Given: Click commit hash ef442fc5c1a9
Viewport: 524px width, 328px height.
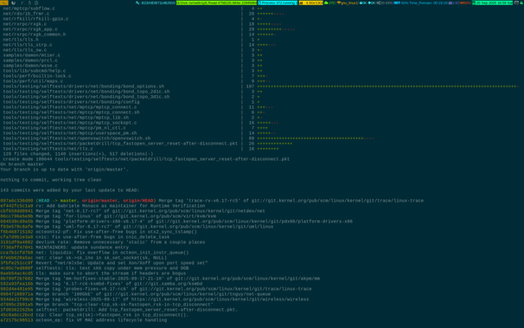Looking at the screenshot, I should click(16, 206).
